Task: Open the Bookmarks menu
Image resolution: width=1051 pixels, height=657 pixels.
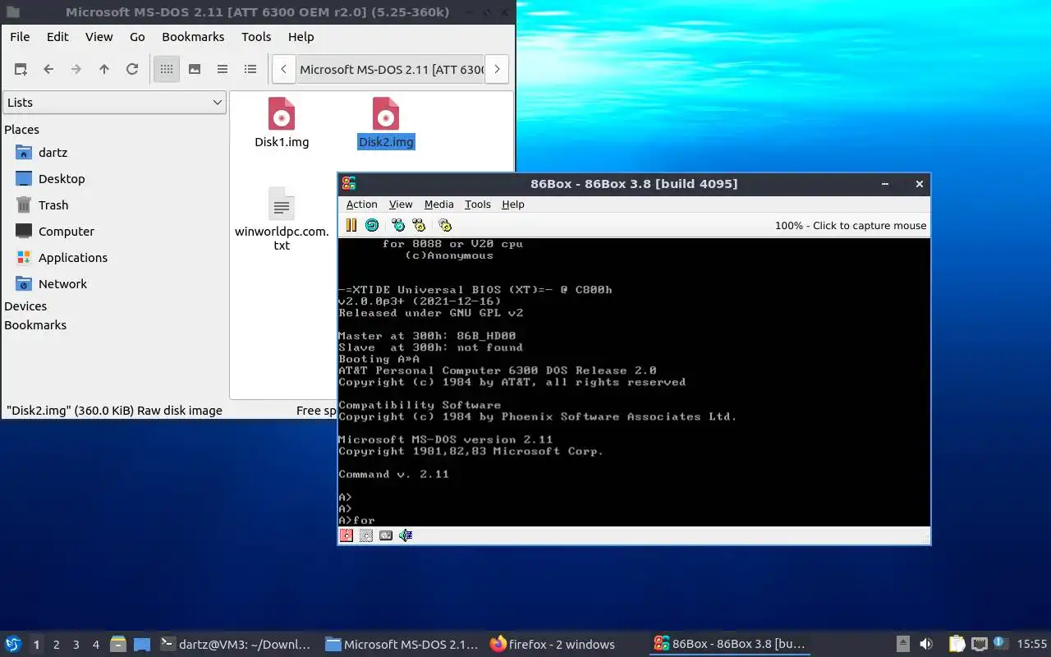Action: pyautogui.click(x=193, y=37)
